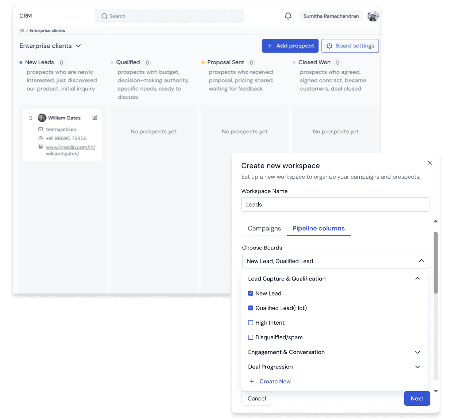Click the search magnifier icon
Viewport: 456px width, 420px height.
[x=104, y=16]
